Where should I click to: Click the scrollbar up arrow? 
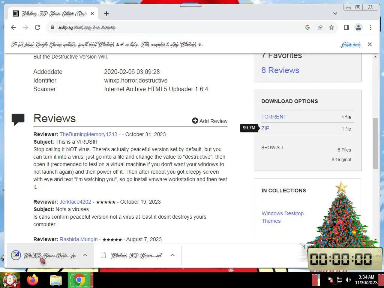tap(375, 57)
